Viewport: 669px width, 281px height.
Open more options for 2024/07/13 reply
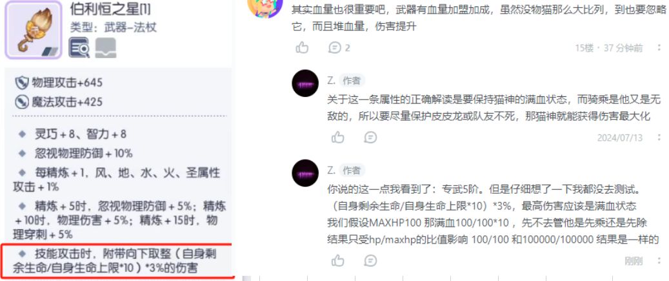click(x=659, y=138)
